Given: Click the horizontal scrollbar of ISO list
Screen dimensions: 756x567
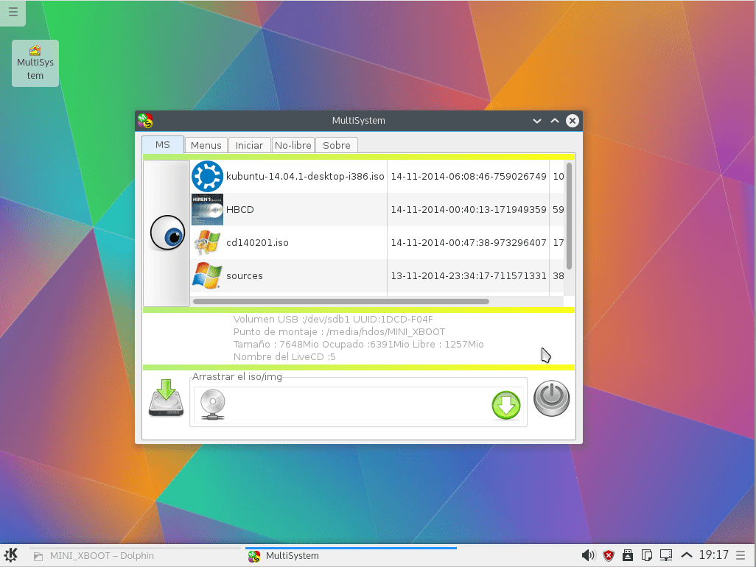Looking at the screenshot, I should pyautogui.click(x=341, y=302).
